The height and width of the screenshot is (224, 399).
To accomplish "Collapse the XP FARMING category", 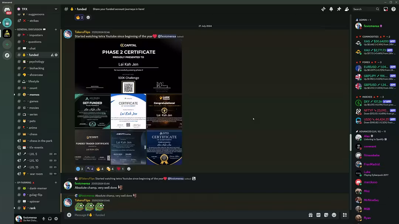I will [24, 182].
